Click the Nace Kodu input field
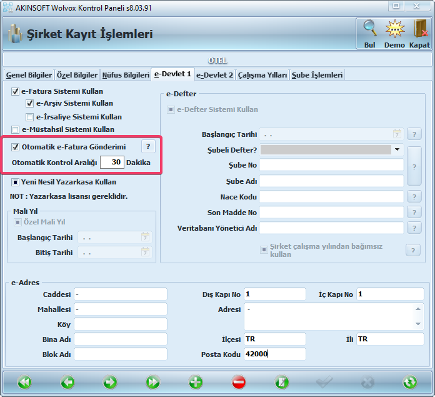The image size is (435, 397). click(331, 197)
